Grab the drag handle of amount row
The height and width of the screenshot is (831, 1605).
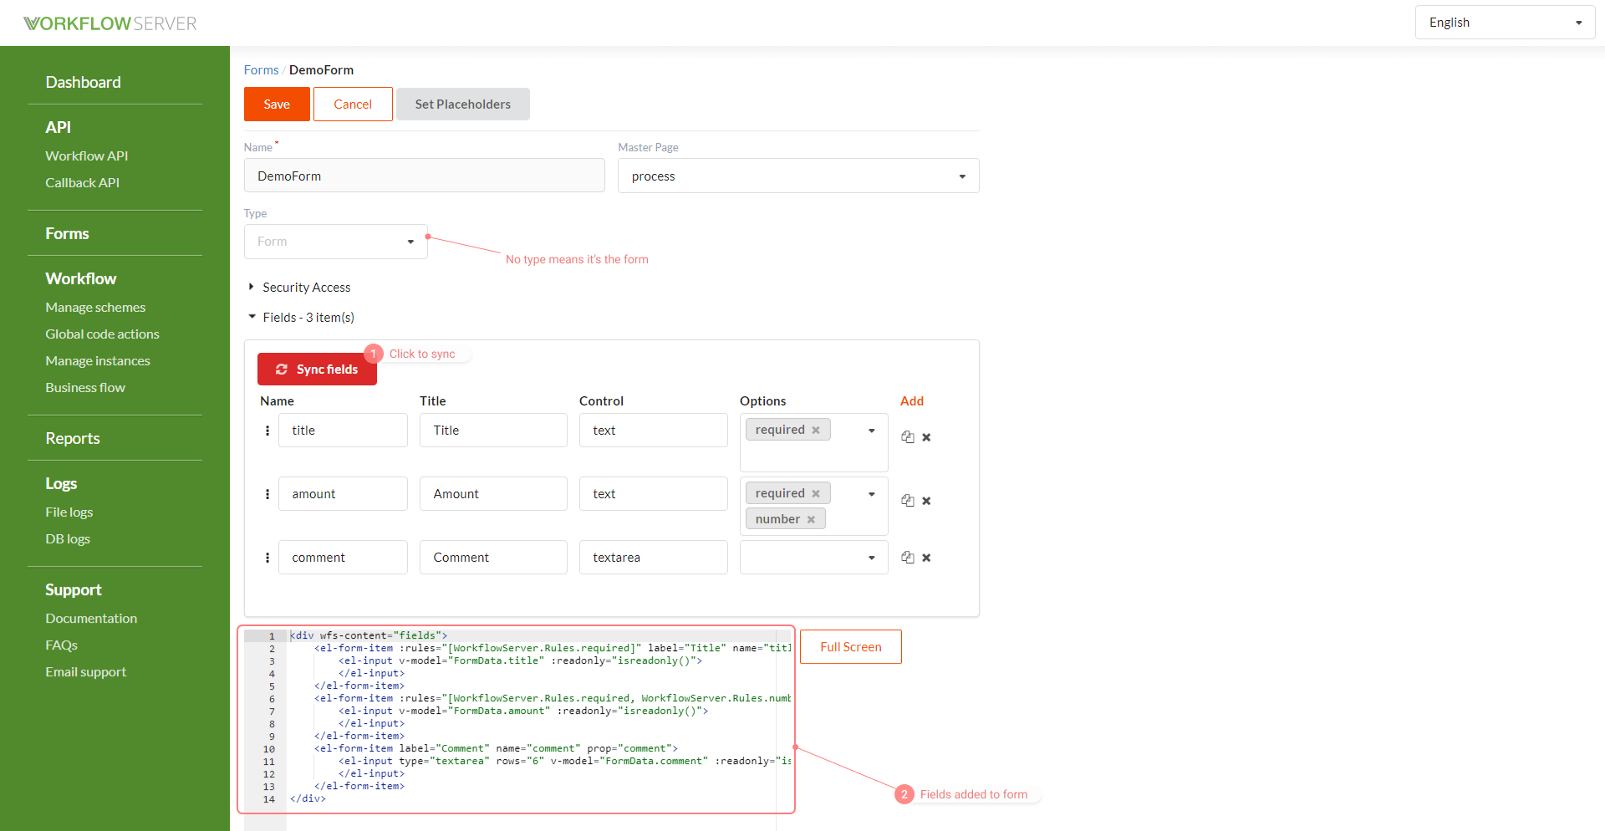(x=267, y=494)
